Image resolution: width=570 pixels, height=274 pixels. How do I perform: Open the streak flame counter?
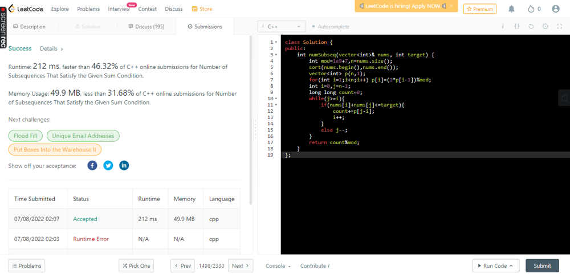pos(534,9)
